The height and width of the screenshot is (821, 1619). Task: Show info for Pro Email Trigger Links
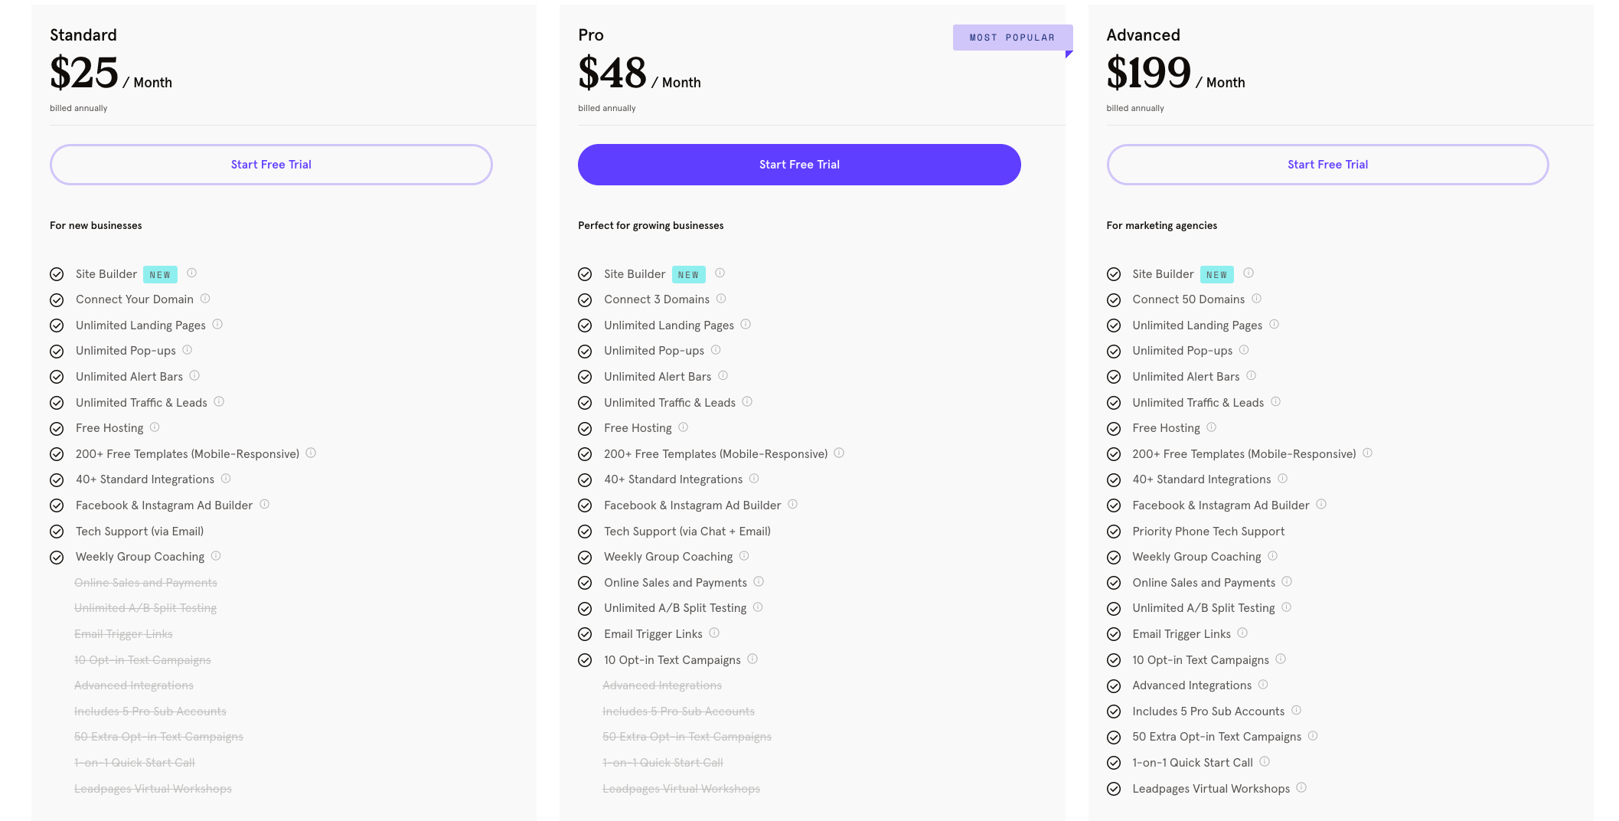(714, 633)
